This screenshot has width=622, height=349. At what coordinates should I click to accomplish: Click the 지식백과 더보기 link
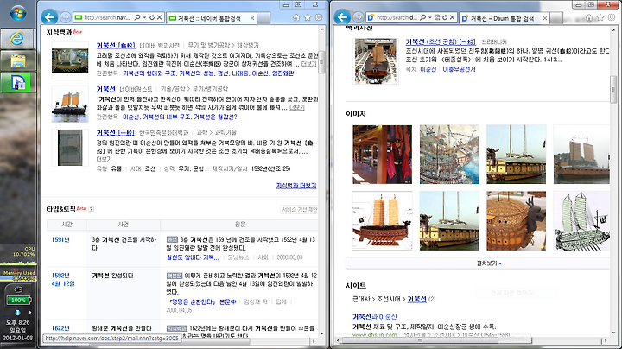296,186
